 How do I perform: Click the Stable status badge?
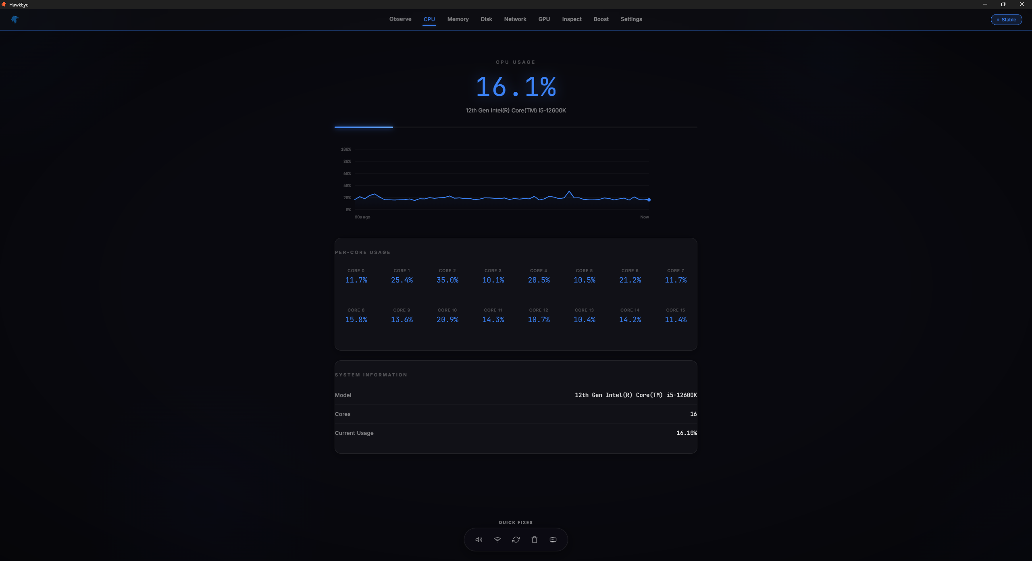pyautogui.click(x=1006, y=19)
